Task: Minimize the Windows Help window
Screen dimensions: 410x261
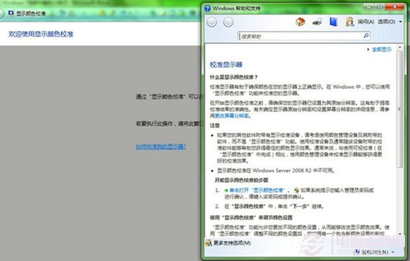Action: tap(369, 7)
